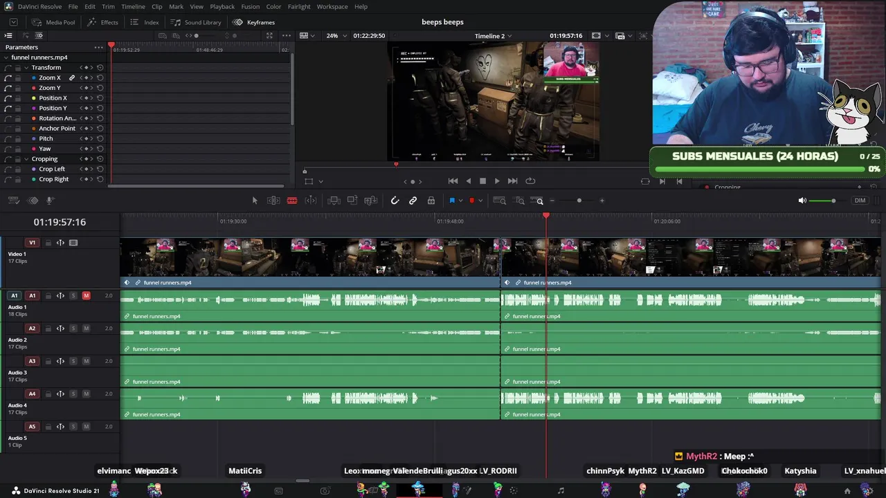
Task: Toggle timeline Snapping magnet icon
Action: pyautogui.click(x=395, y=201)
